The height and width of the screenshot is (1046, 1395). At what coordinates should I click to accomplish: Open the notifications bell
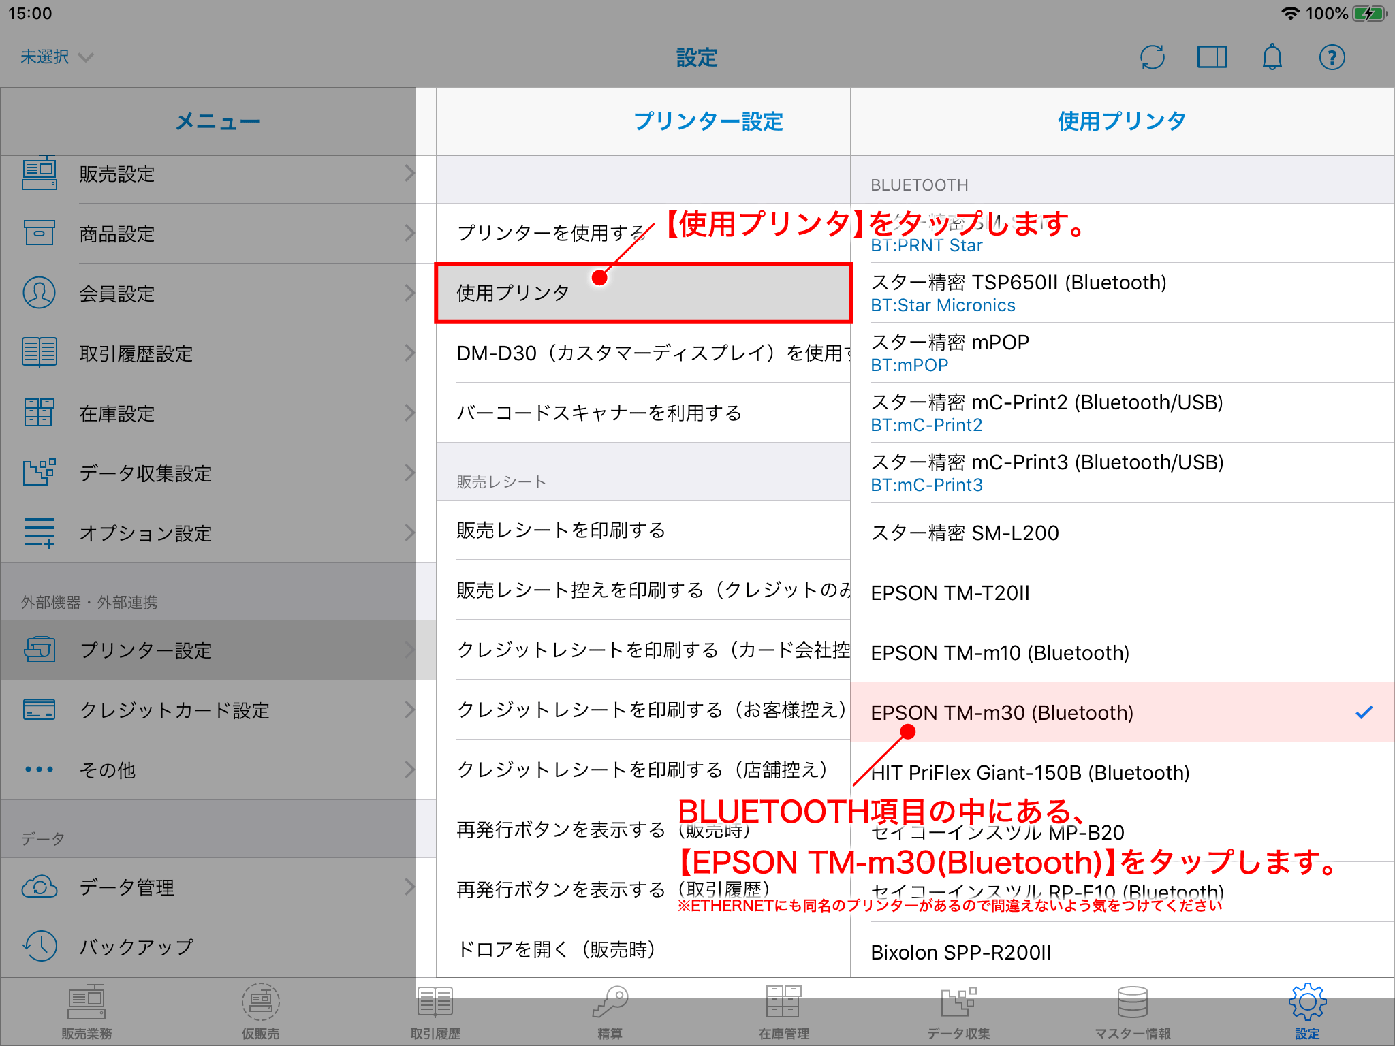pos(1272,57)
